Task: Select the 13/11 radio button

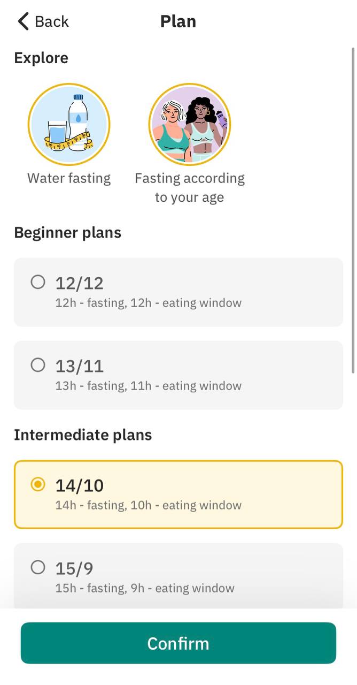Action: [38, 365]
